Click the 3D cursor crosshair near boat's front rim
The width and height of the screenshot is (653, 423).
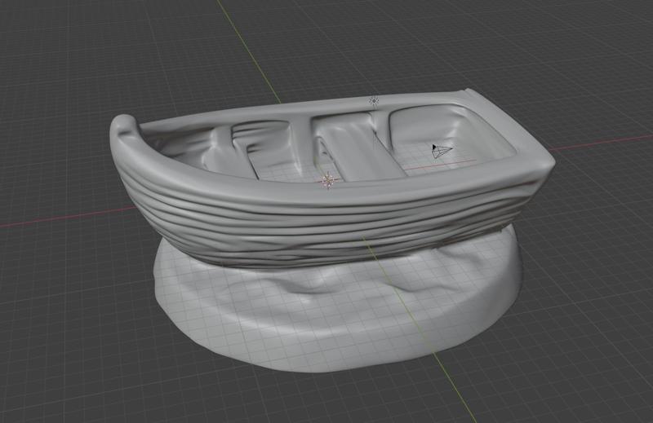(329, 180)
